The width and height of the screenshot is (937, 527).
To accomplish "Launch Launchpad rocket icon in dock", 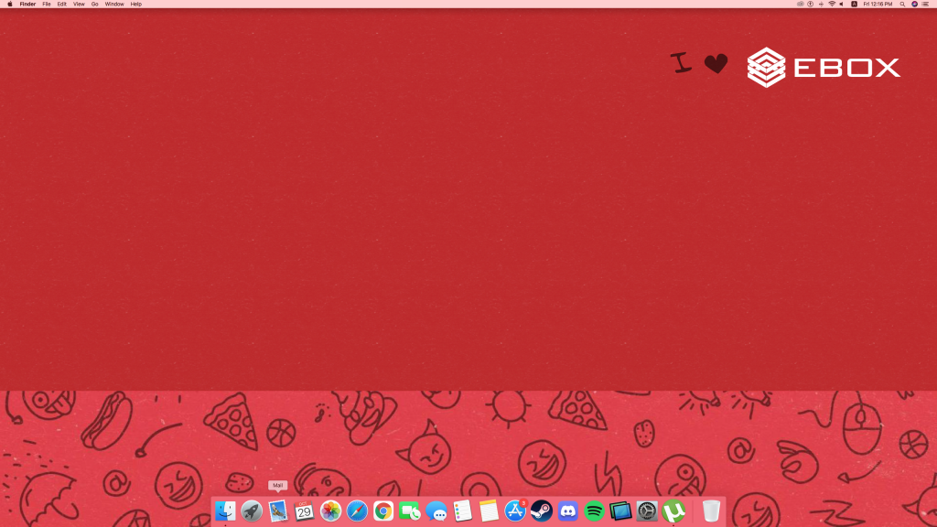I will (x=252, y=511).
